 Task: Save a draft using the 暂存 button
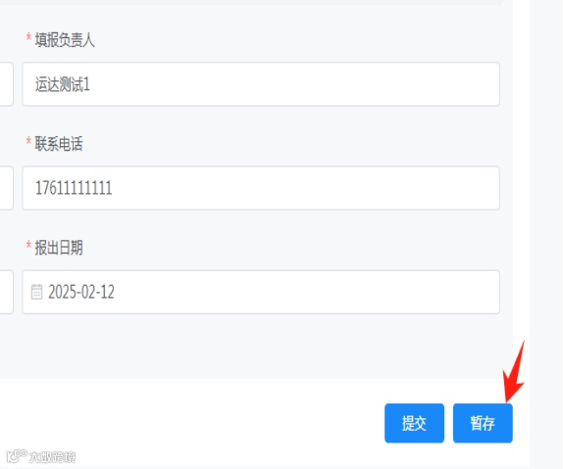point(483,423)
